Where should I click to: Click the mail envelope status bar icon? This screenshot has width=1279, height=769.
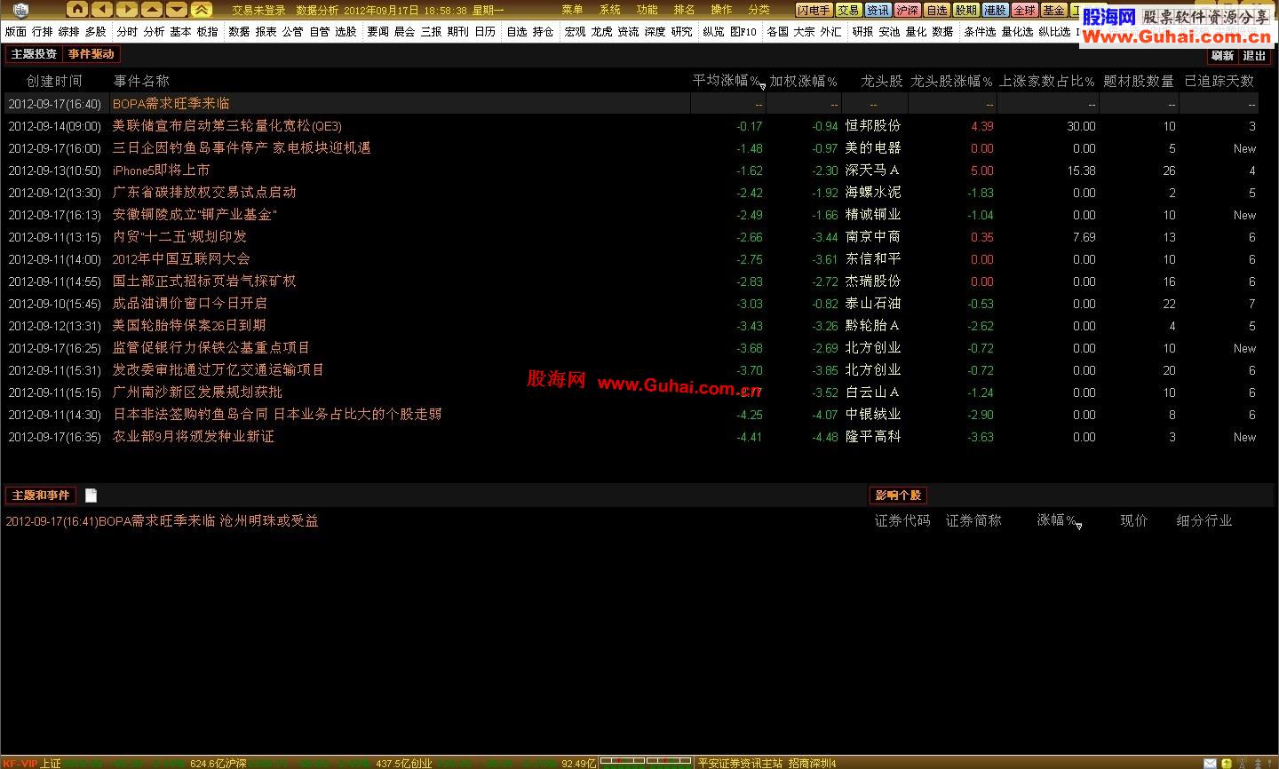(1210, 763)
